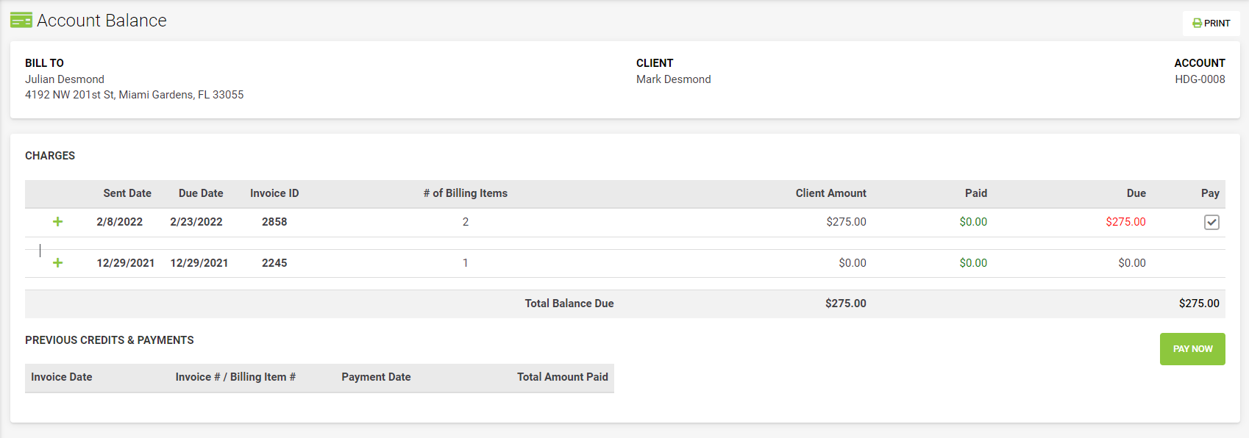Click client name Mark Desmond

[x=674, y=79]
